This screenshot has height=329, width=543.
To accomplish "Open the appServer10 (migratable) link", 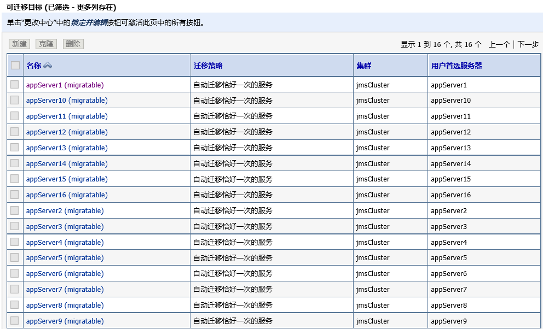I will point(67,101).
